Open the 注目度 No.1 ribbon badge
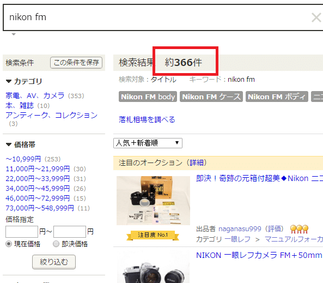 153,235
